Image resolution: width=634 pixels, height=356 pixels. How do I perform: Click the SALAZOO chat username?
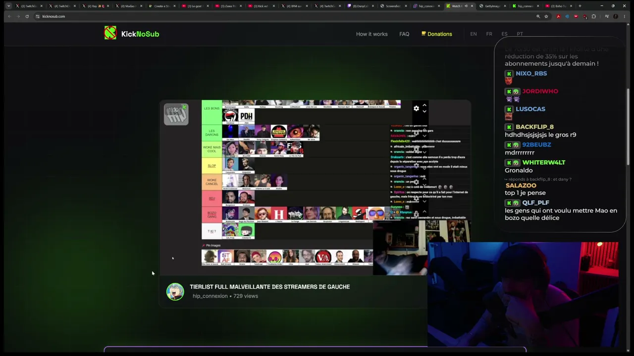(521, 185)
